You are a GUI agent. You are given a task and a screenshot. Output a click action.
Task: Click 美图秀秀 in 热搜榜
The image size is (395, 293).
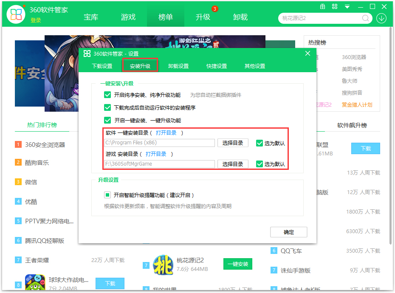click(352, 69)
